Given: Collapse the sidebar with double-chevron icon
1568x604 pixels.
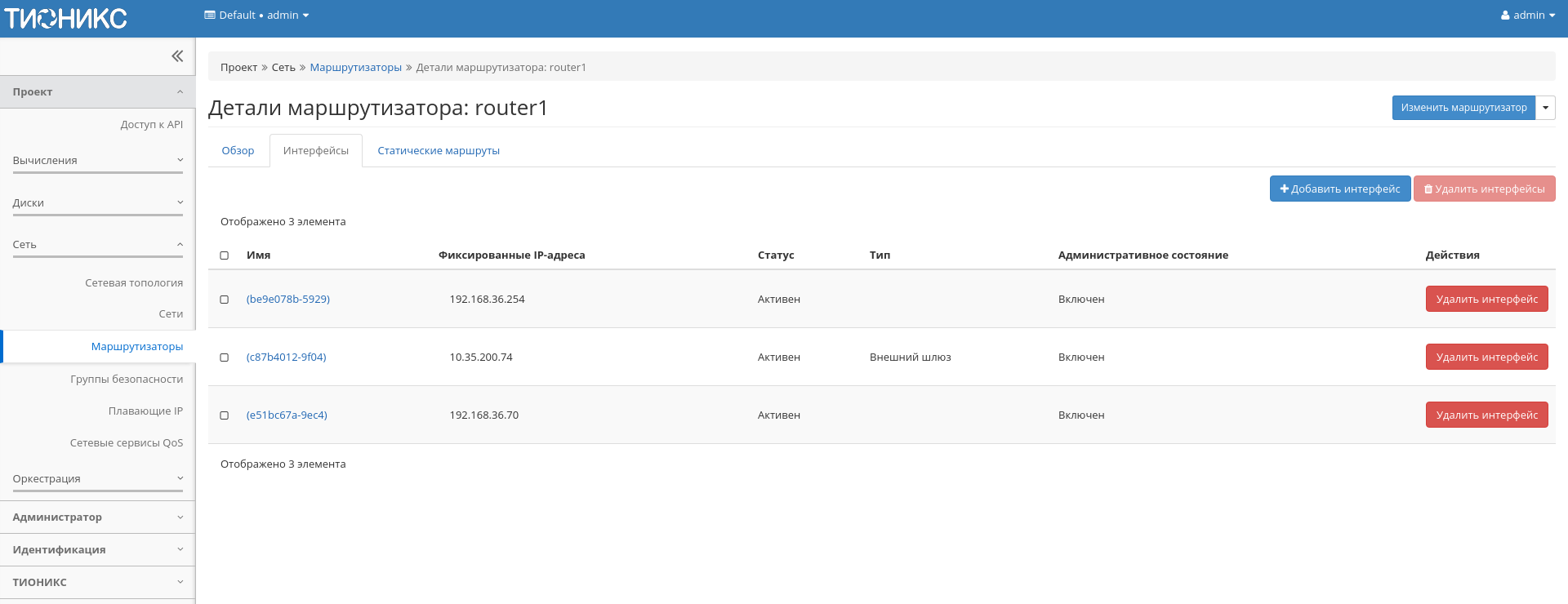Looking at the screenshot, I should (177, 56).
